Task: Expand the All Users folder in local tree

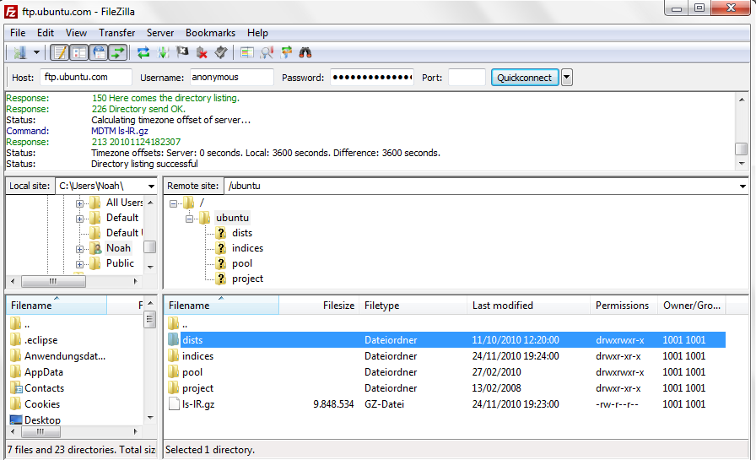Action: pyautogui.click(x=79, y=203)
